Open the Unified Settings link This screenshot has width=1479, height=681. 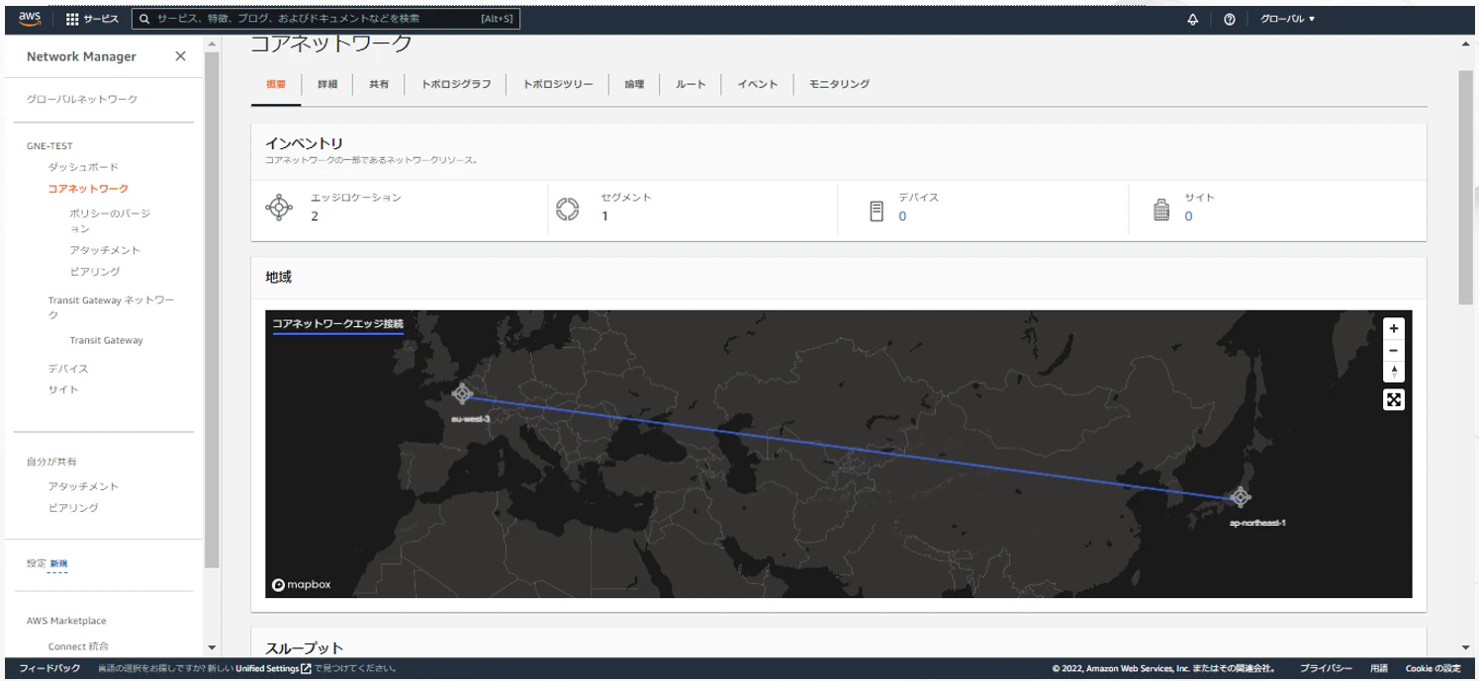(273, 669)
